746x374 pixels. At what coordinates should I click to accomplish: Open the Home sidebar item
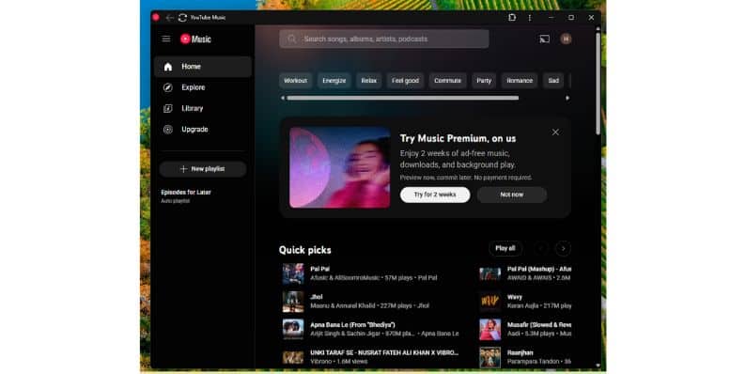(203, 67)
